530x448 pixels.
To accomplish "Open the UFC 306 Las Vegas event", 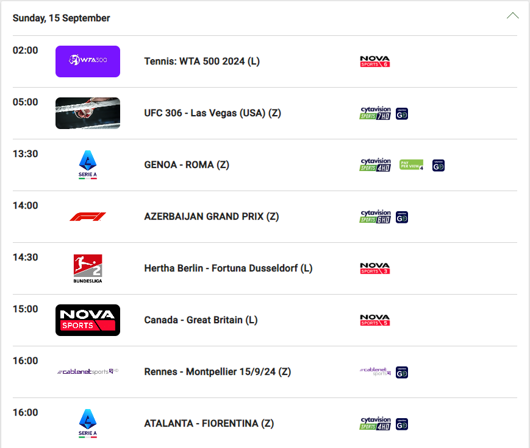I will click(212, 113).
